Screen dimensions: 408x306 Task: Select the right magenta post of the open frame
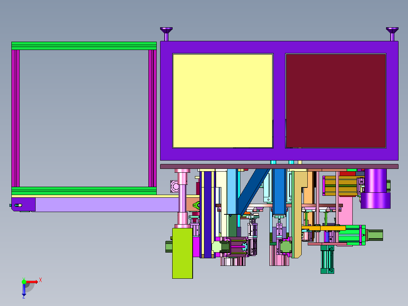point(153,118)
